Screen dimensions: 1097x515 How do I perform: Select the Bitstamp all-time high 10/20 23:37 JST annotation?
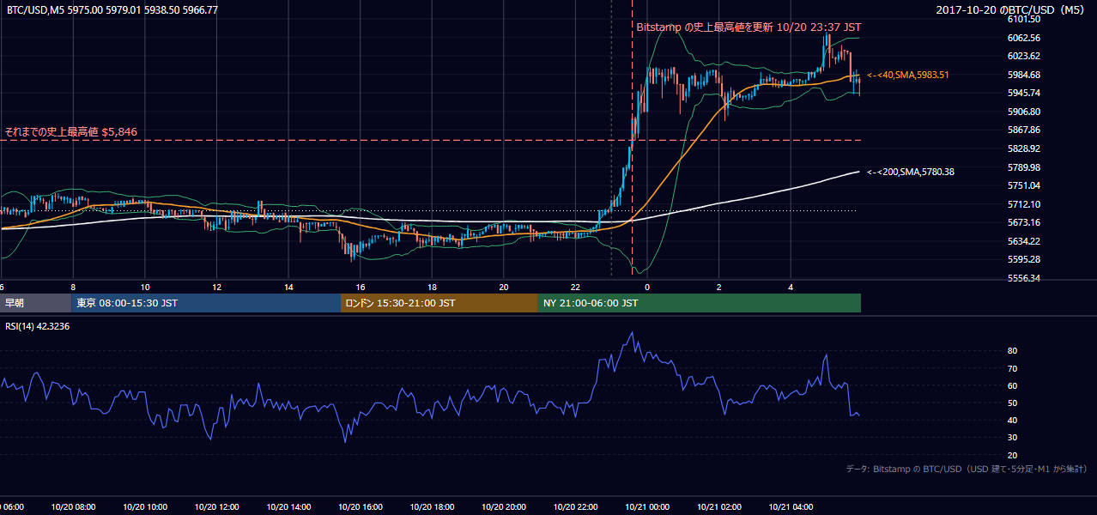click(x=749, y=27)
